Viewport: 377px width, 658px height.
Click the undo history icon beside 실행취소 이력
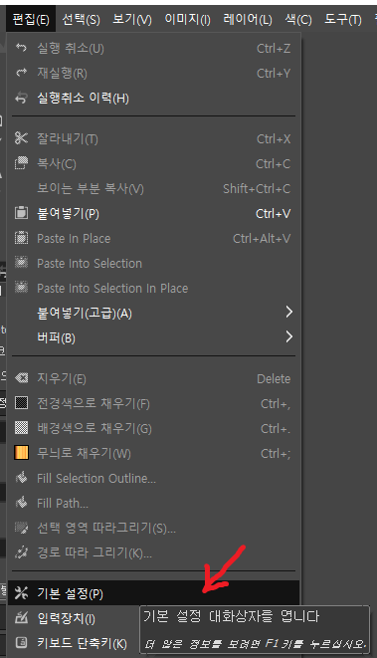coord(21,99)
